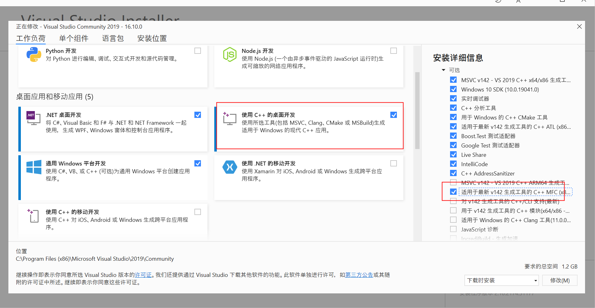Switch to the 单个组件 tab
This screenshot has height=308, width=595.
tap(74, 38)
